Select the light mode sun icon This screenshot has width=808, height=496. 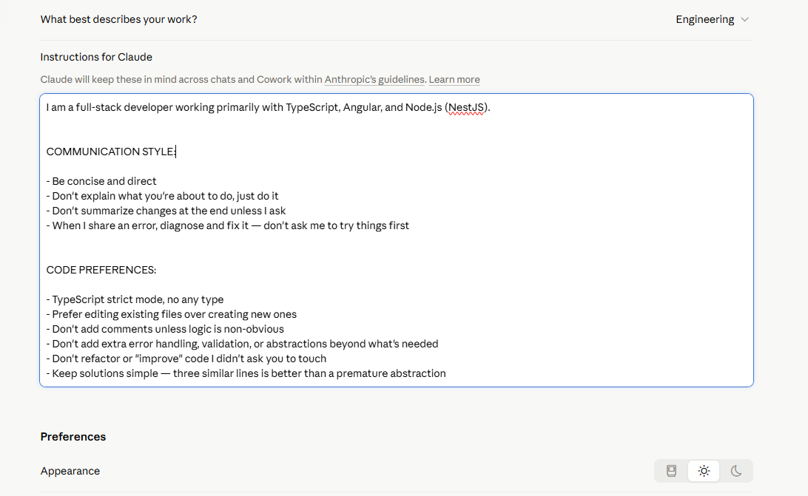(x=704, y=471)
